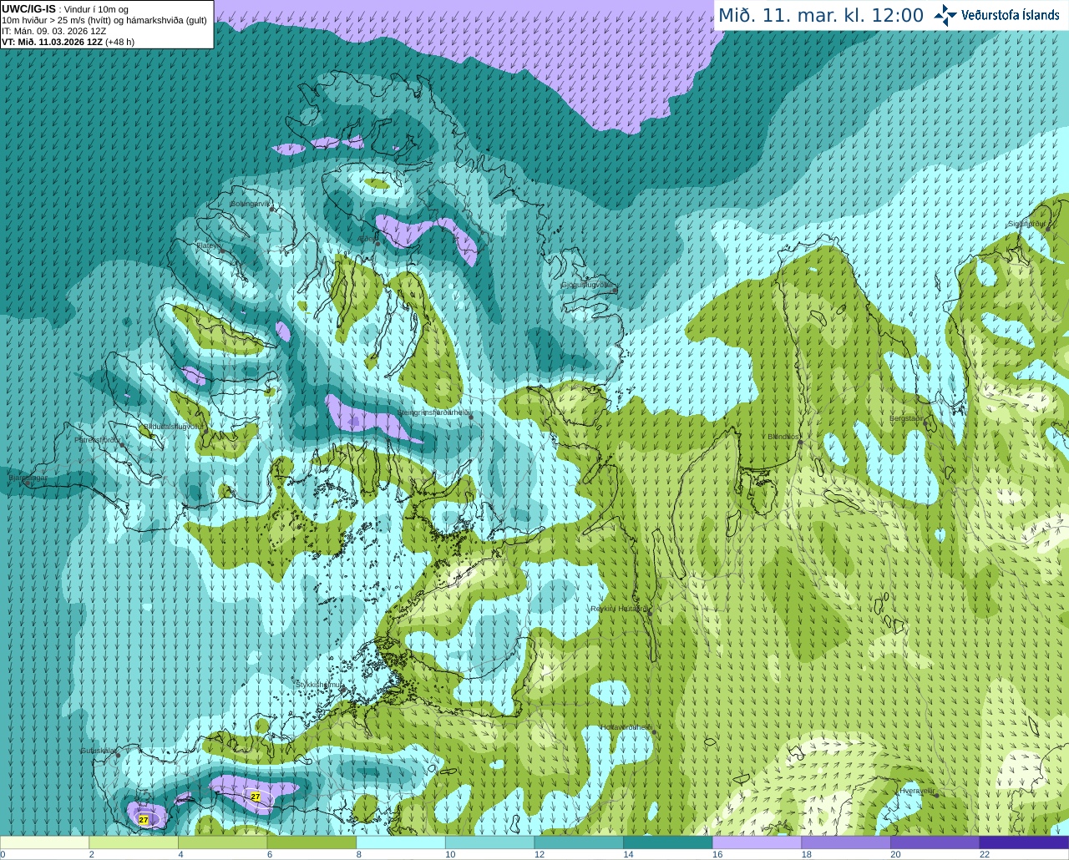Pick the 4–6 m/s green legend swatch
Screen dimensions: 1069x860
(x=223, y=842)
